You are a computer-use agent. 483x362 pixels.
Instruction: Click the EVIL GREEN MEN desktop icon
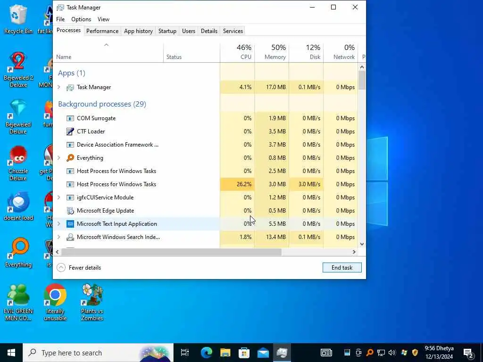click(18, 295)
